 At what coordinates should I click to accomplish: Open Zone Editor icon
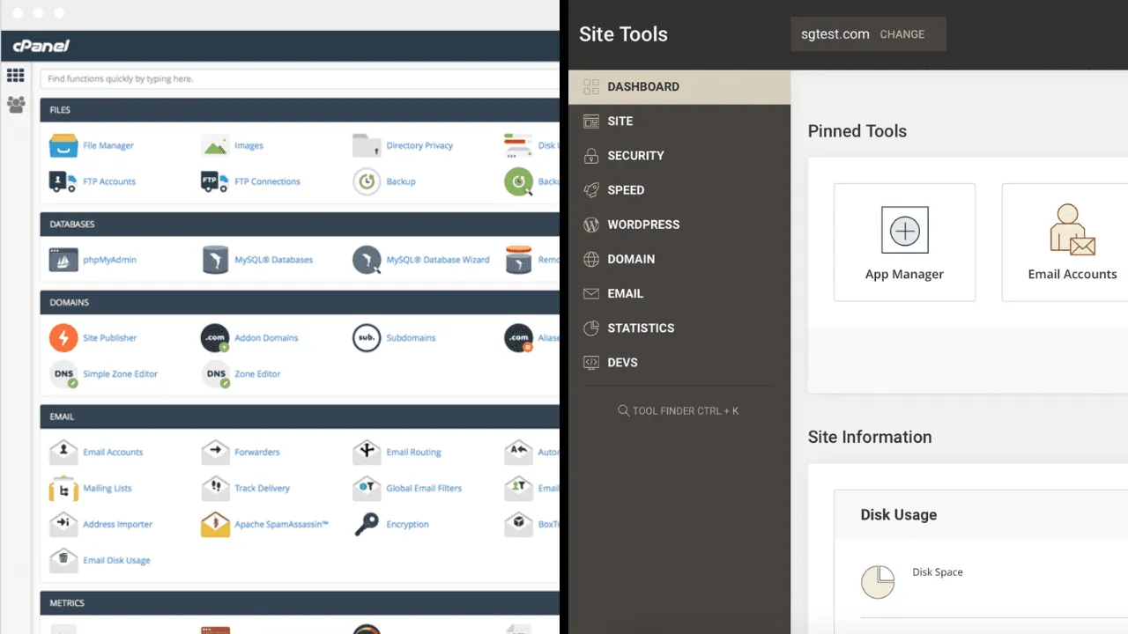pyautogui.click(x=215, y=373)
